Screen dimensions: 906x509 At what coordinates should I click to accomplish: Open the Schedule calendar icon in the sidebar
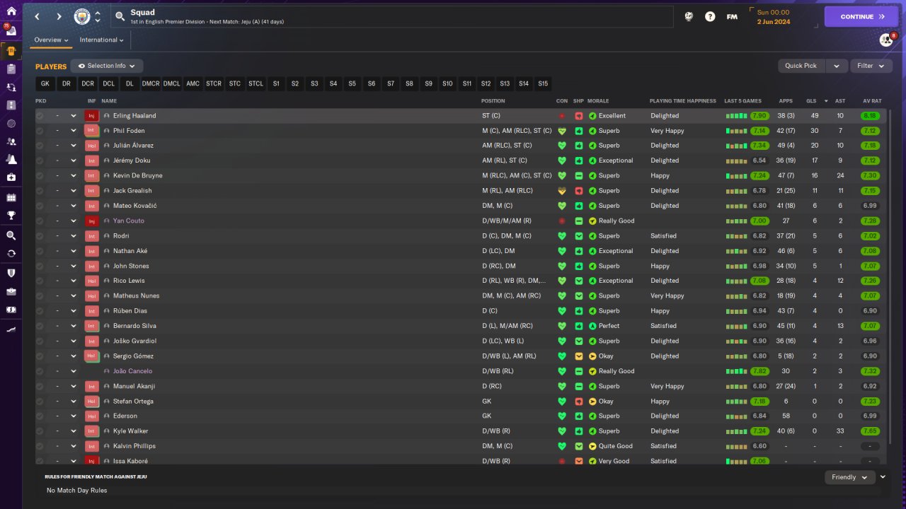11,197
